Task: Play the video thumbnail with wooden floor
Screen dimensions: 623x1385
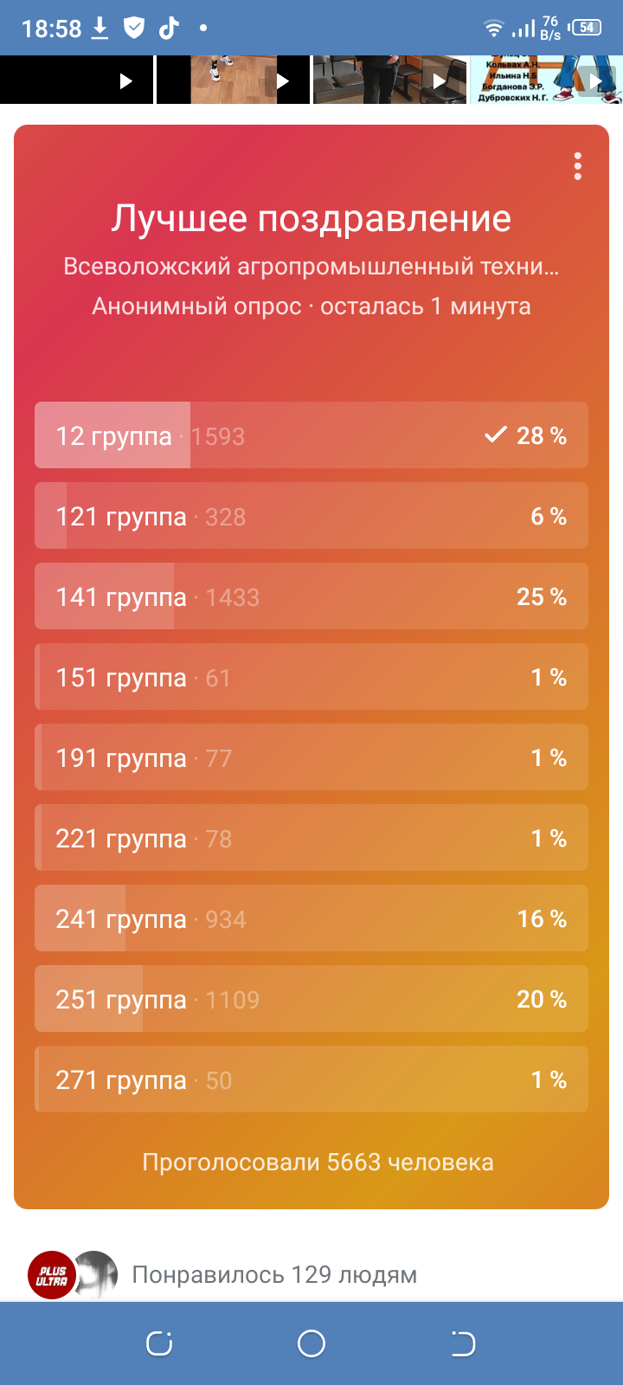Action: (234, 80)
